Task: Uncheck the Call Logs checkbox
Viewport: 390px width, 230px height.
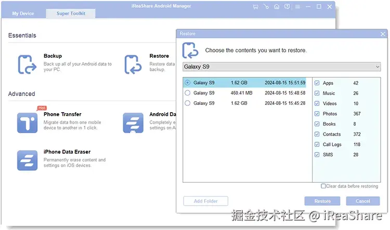Action: (x=317, y=144)
